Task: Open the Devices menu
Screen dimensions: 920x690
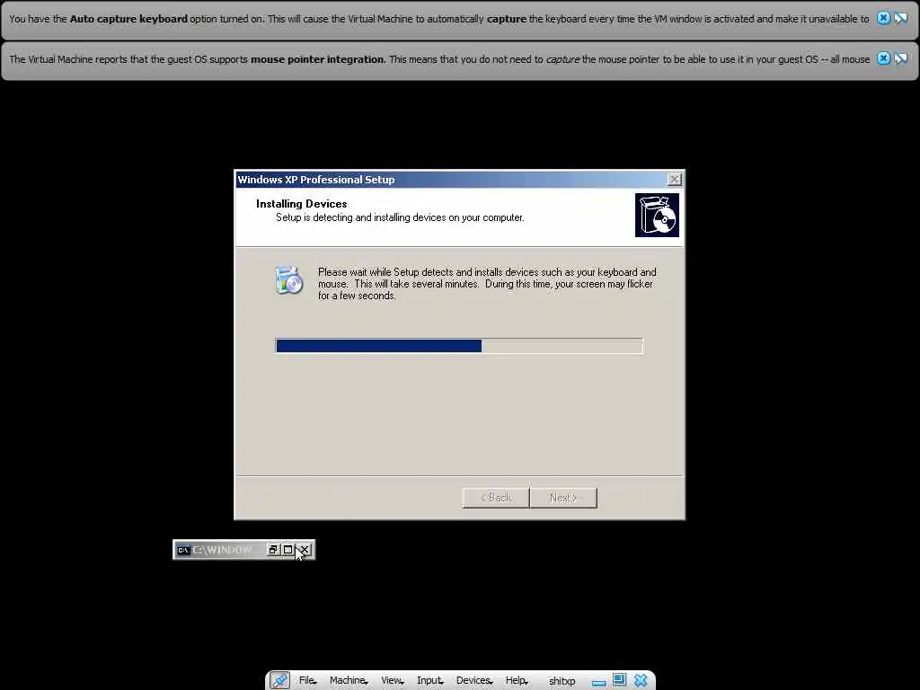Action: pyautogui.click(x=474, y=681)
